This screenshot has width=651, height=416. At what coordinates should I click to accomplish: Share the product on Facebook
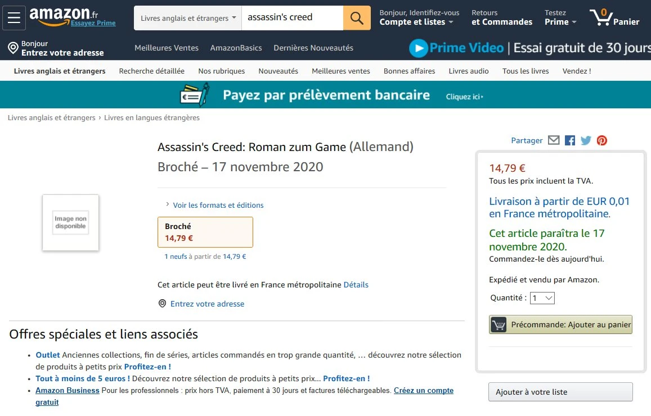[x=570, y=140]
